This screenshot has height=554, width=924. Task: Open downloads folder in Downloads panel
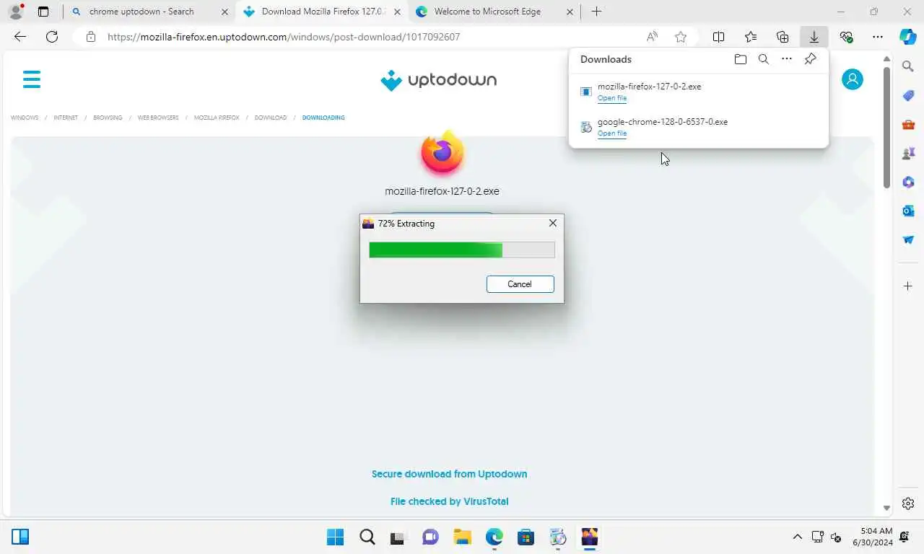(x=741, y=59)
